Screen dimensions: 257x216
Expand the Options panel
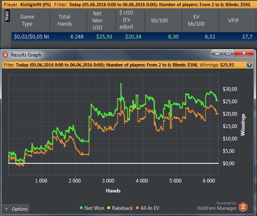point(16,209)
